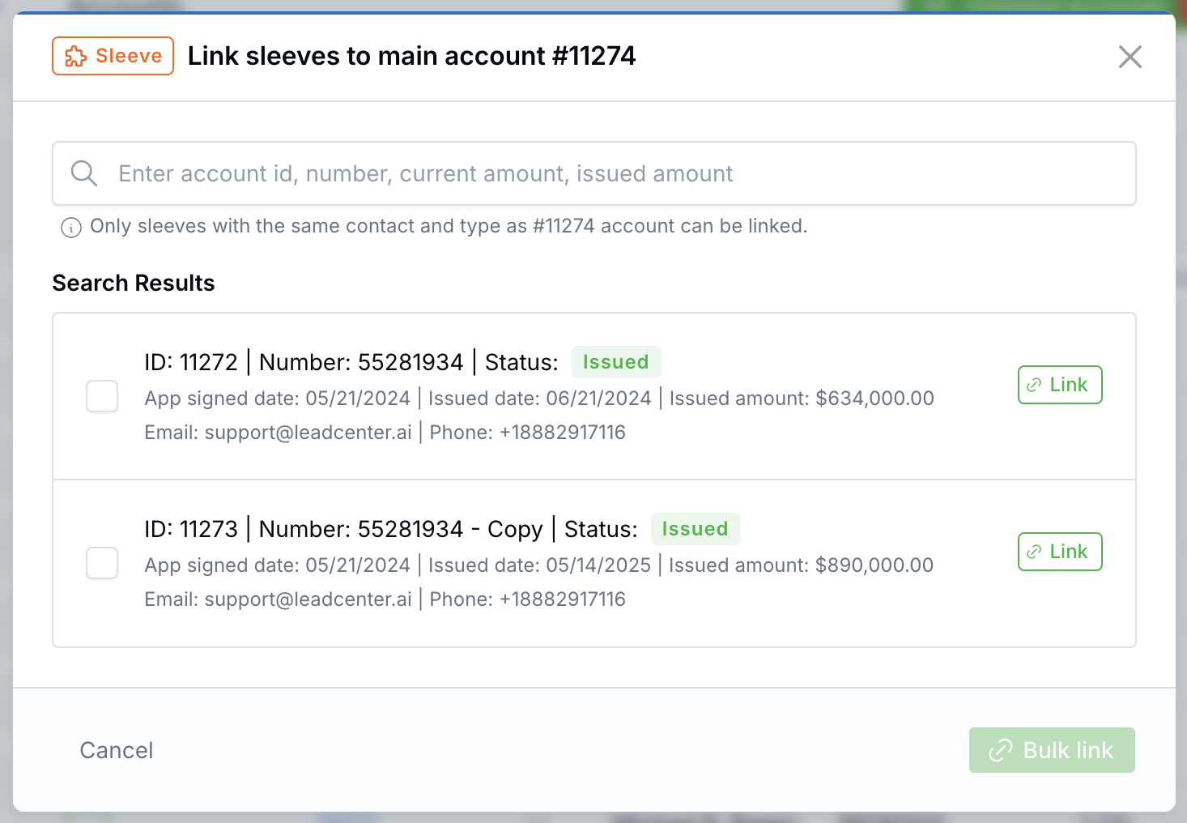
Task: Click the Issued status badge of ID 11272
Action: (x=616, y=362)
